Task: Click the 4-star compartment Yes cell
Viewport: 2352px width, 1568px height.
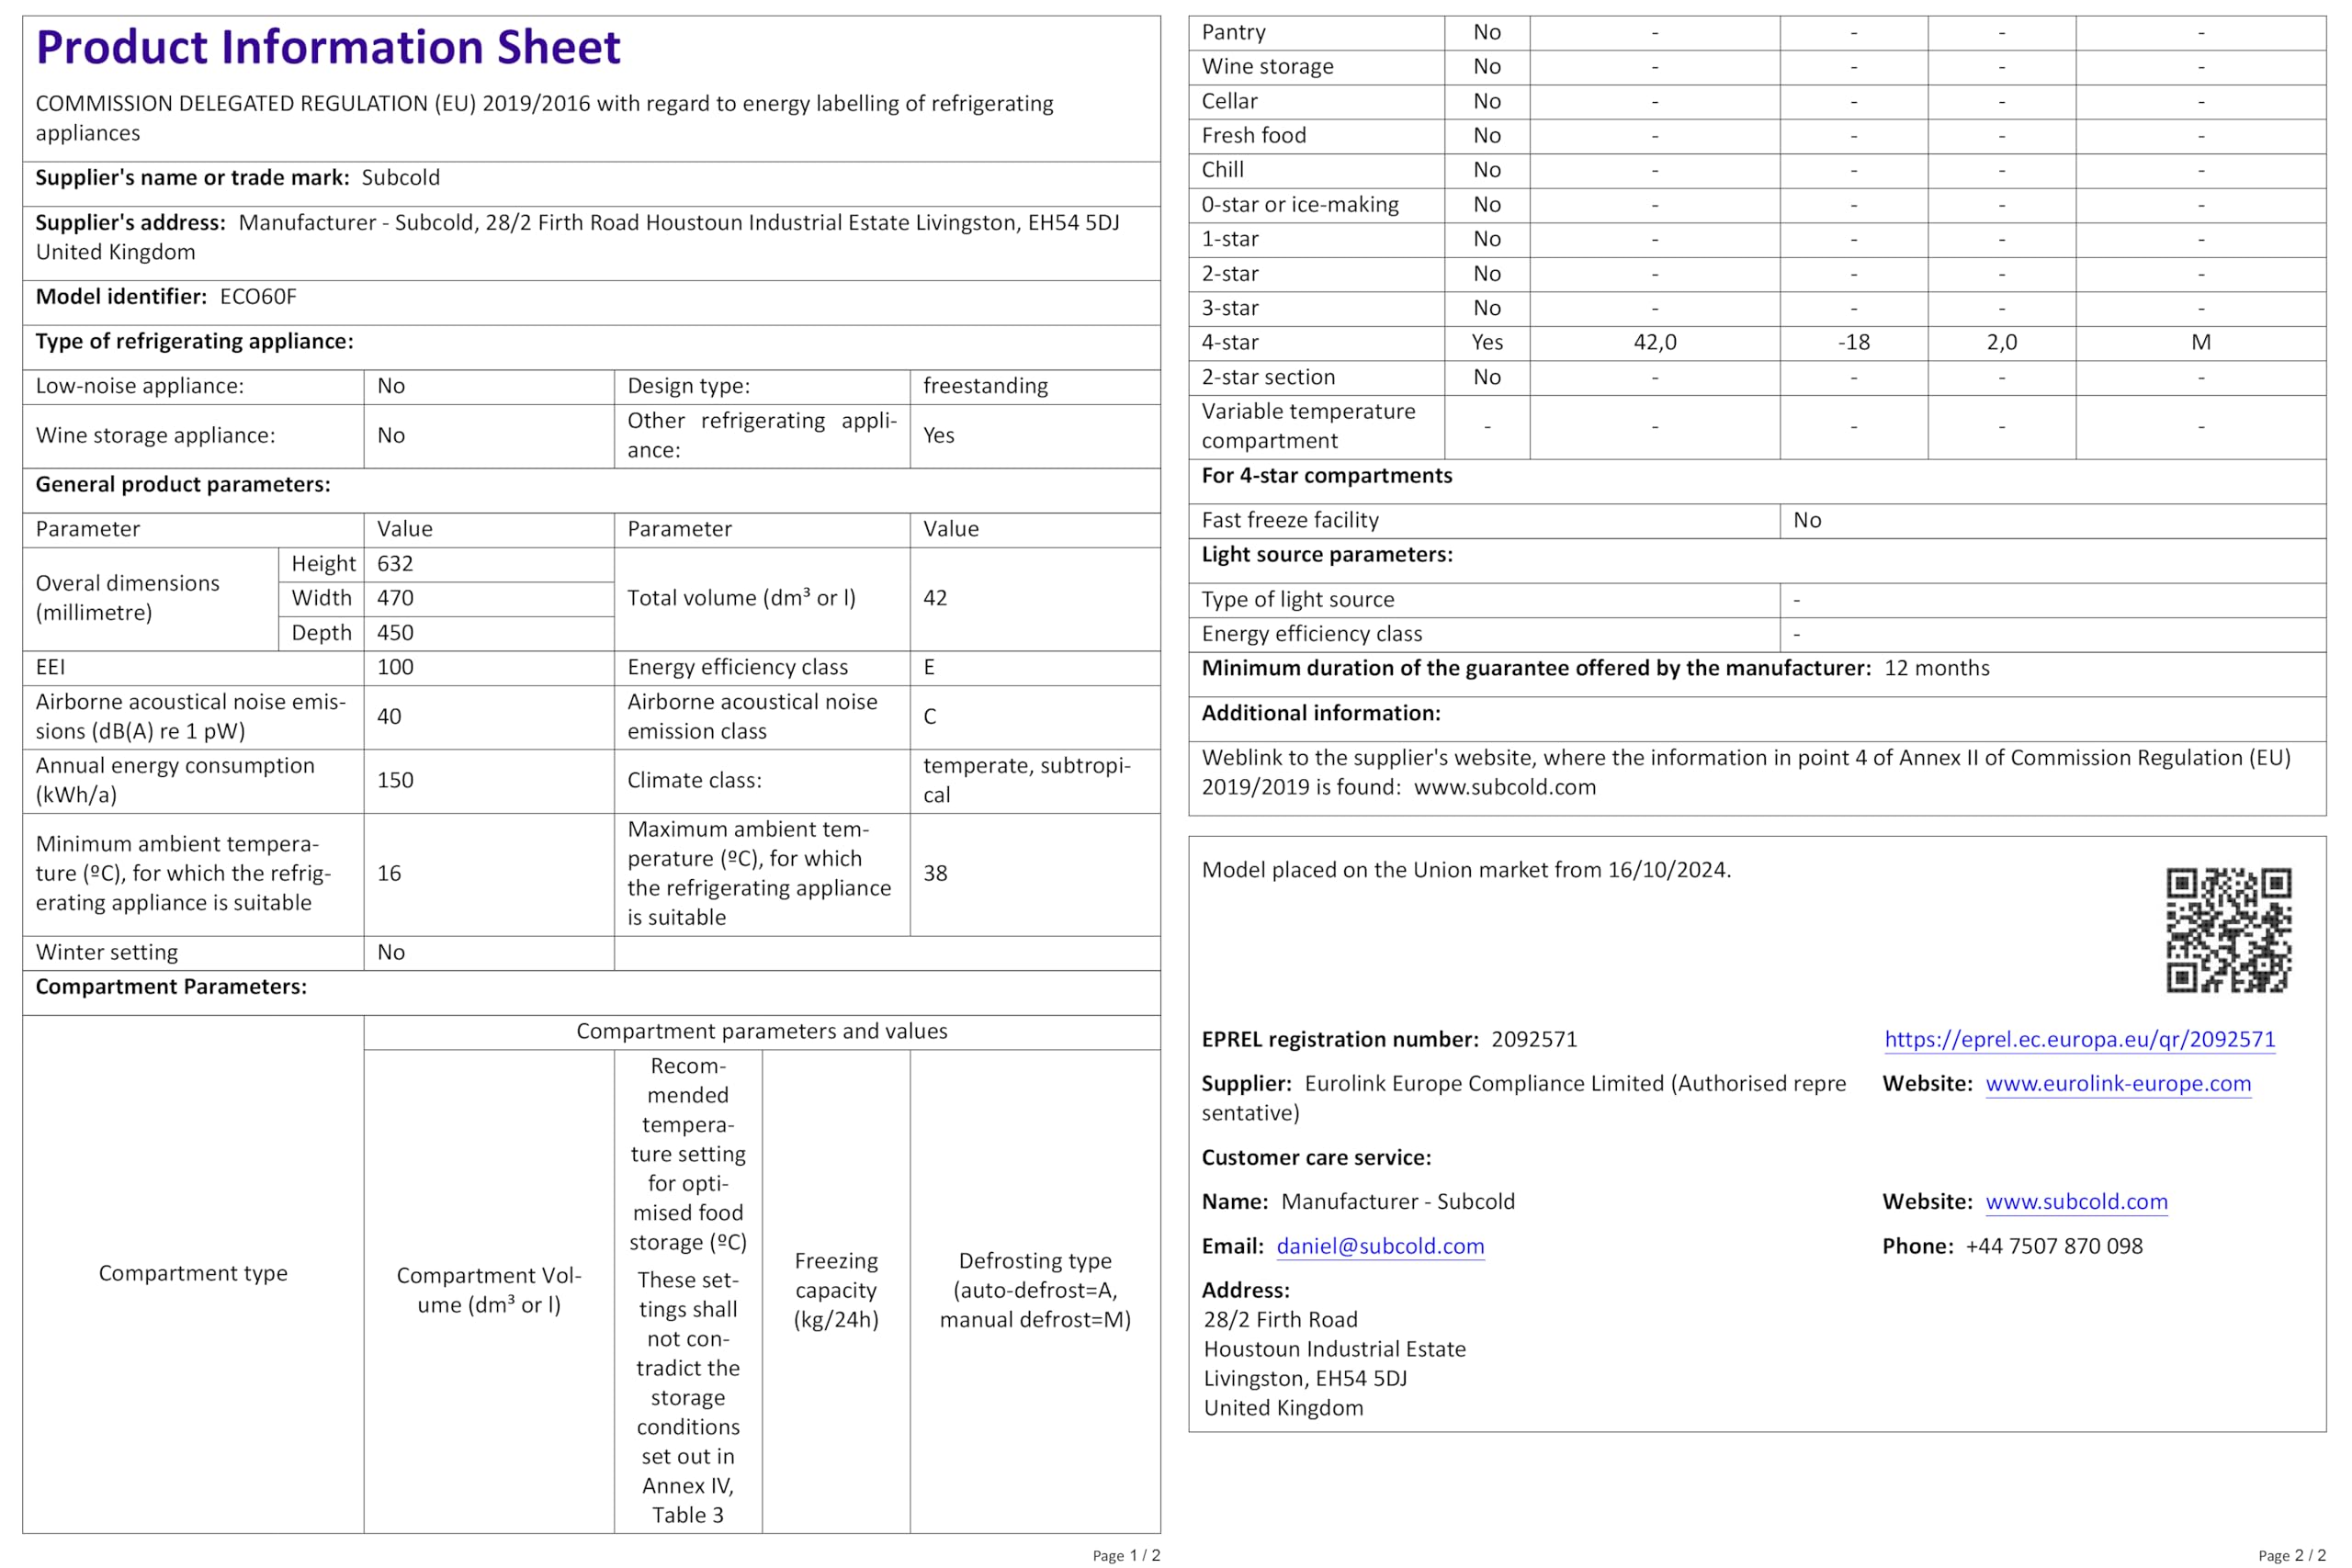Action: pos(1486,342)
